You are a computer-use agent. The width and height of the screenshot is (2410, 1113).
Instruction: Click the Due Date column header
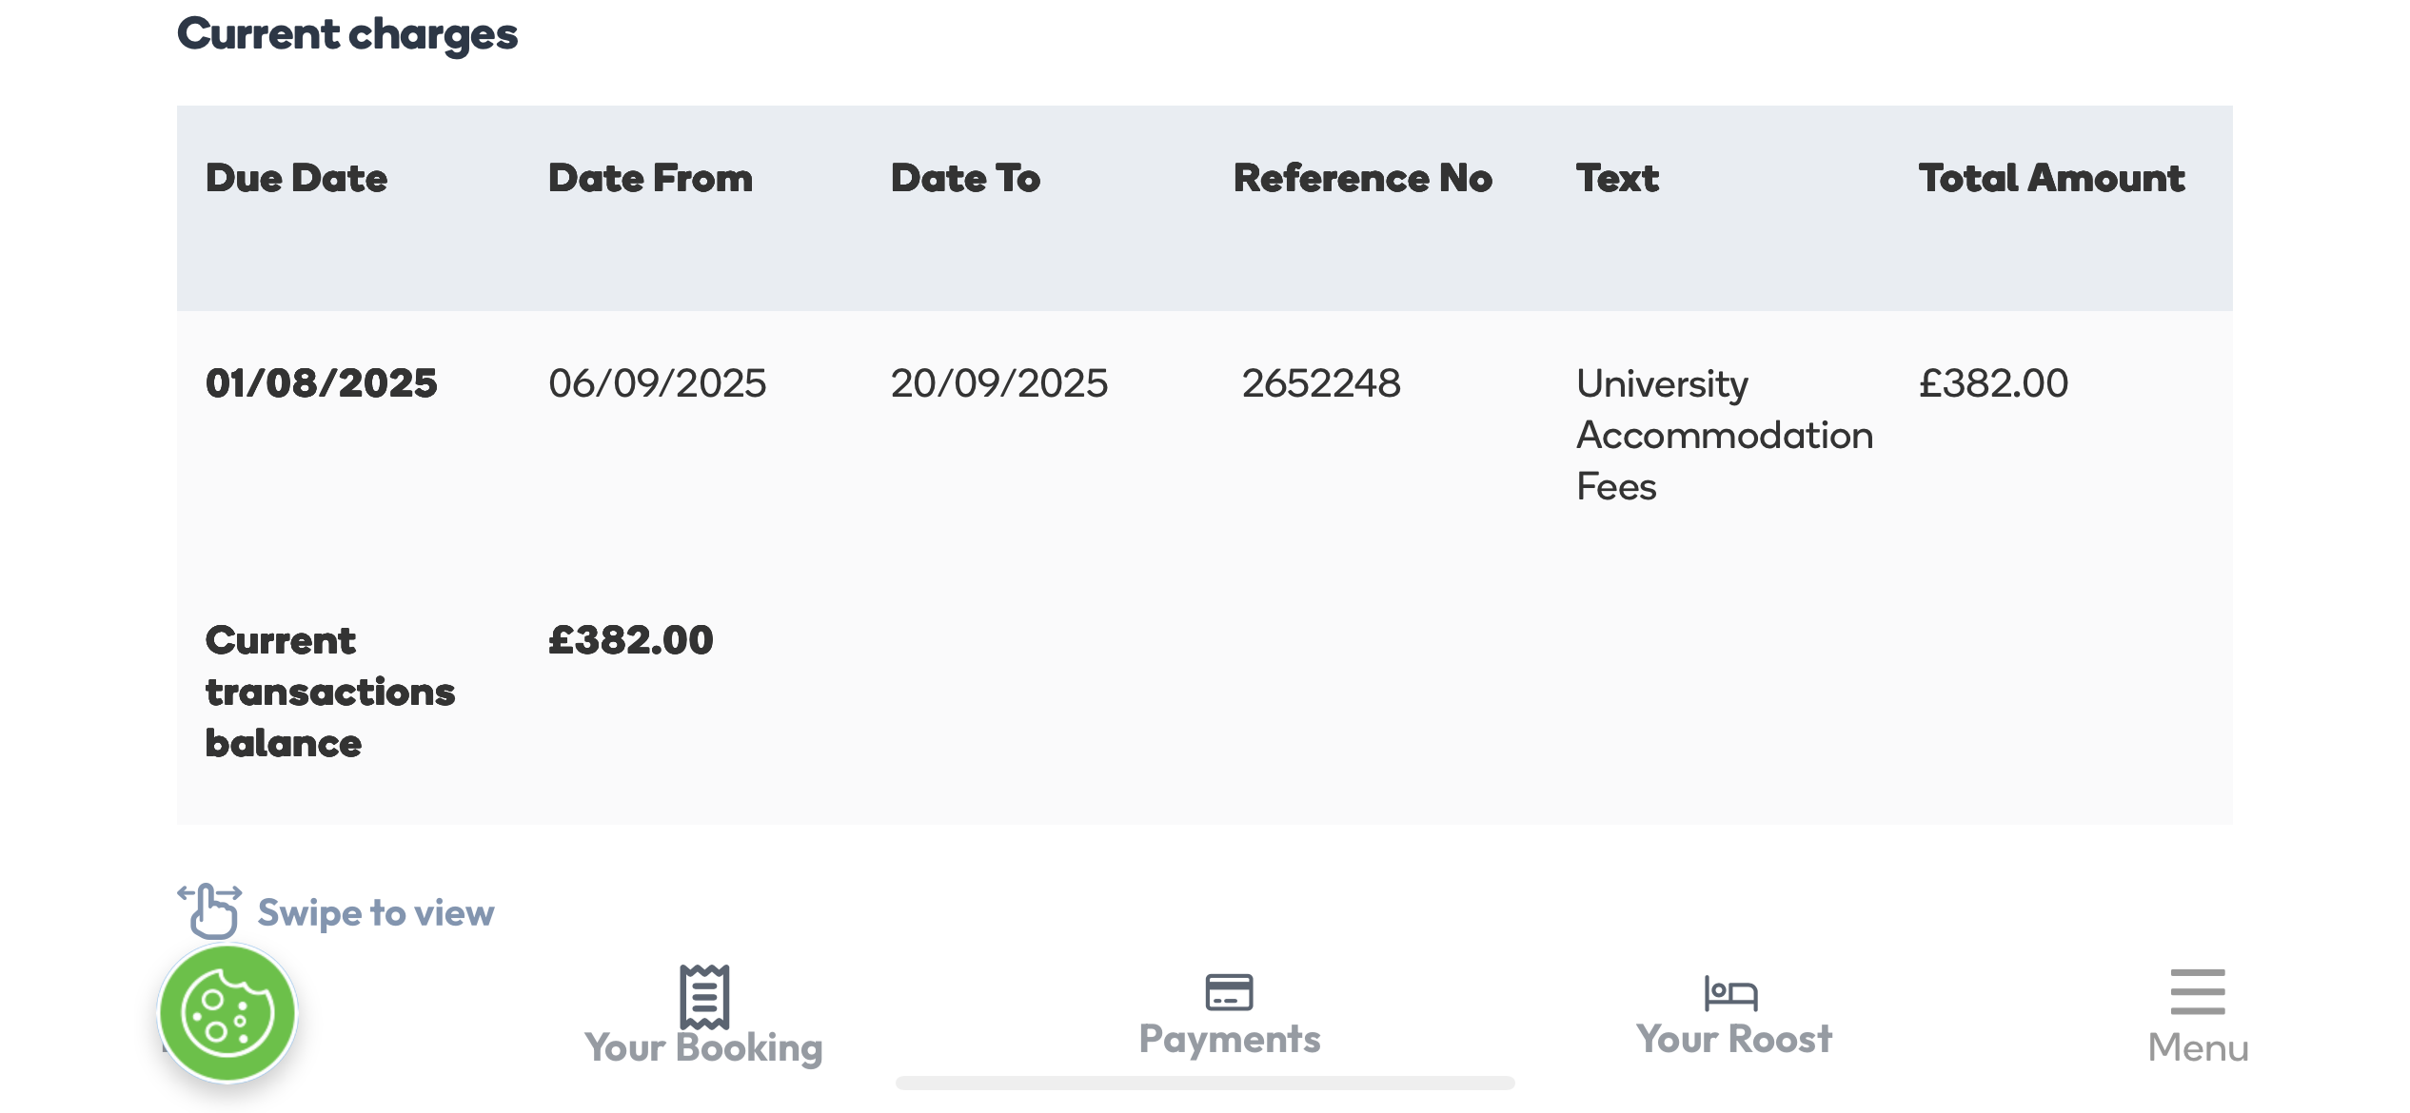297,178
